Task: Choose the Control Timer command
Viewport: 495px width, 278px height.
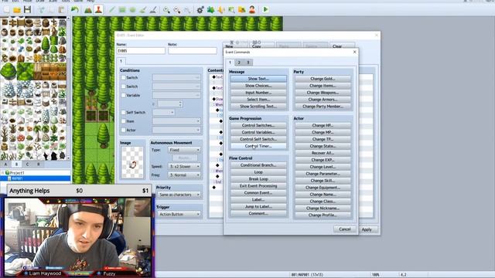Action: (258, 146)
